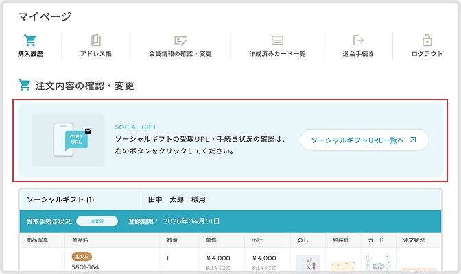461x274 pixels.
Task: Click the cart icon beside 注文内容の確認・変更
Action: [25, 86]
